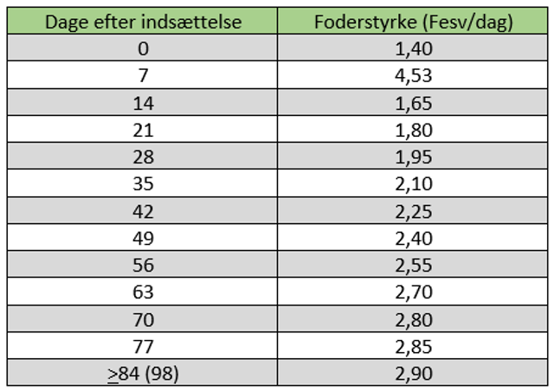
Task: Select the cell containing 2,80
Action: pyautogui.click(x=413, y=318)
